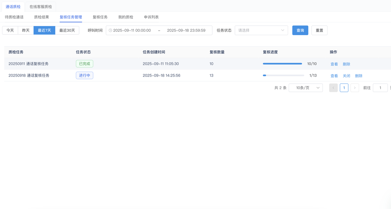The image size is (391, 209).
Task: Open the 质检结果 tab
Action: [41, 17]
